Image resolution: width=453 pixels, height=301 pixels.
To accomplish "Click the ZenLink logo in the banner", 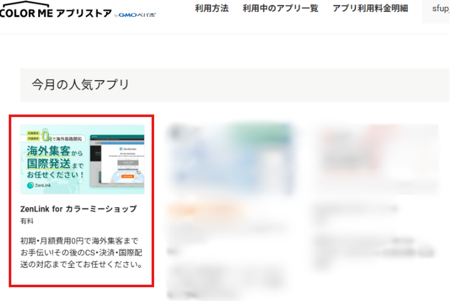I will pyautogui.click(x=39, y=185).
